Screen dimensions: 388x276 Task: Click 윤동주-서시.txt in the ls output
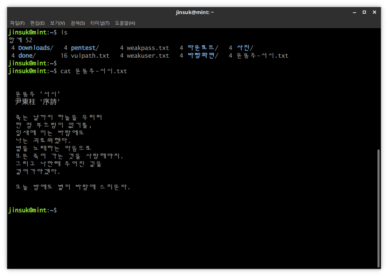(262, 56)
